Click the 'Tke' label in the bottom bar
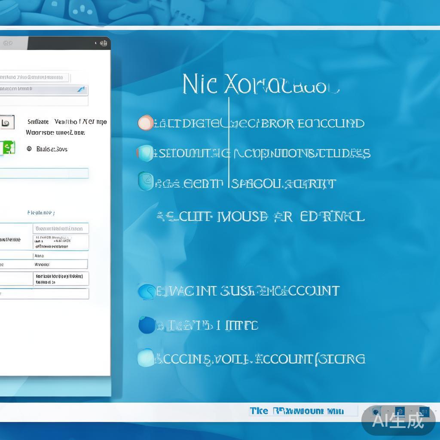 coord(259,411)
